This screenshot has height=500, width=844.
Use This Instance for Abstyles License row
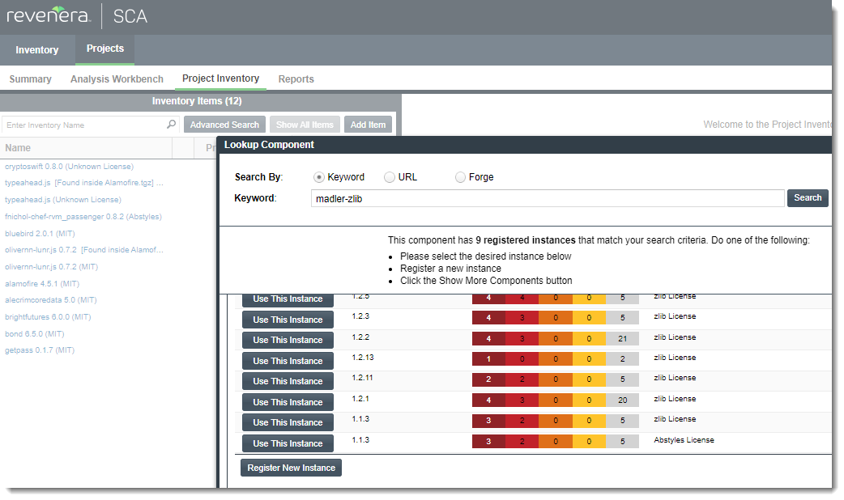tap(288, 443)
